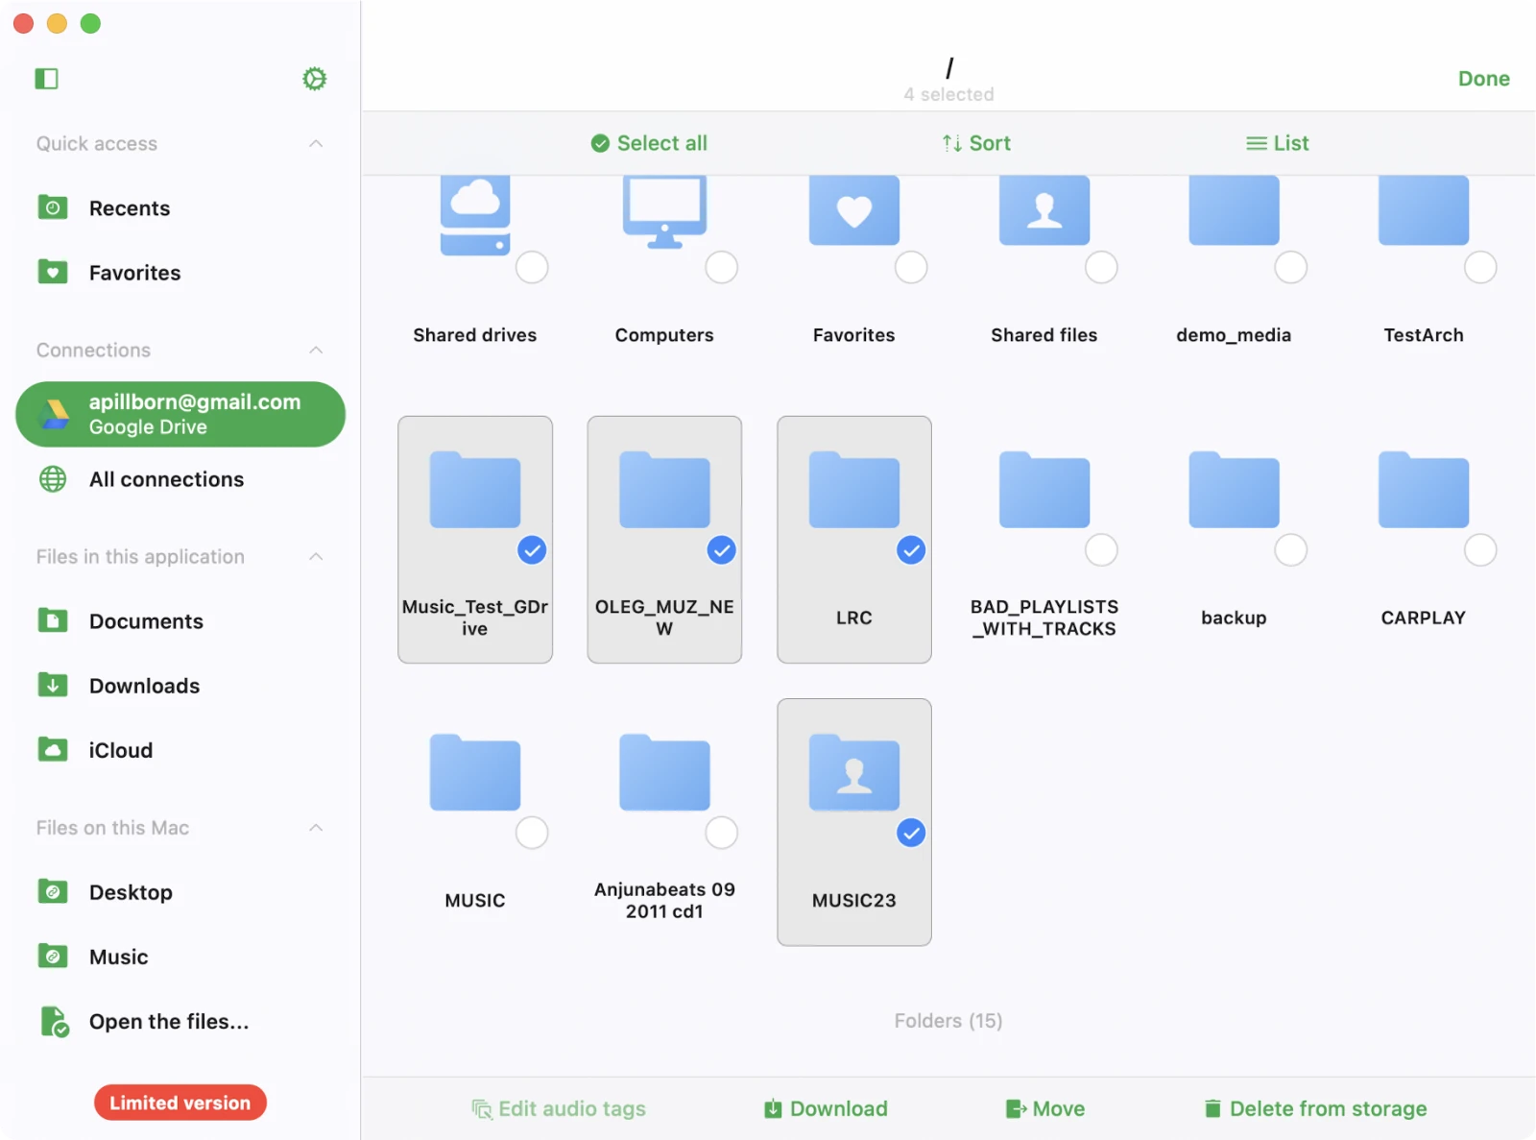Switch to List view
This screenshot has width=1536, height=1140.
(x=1277, y=143)
